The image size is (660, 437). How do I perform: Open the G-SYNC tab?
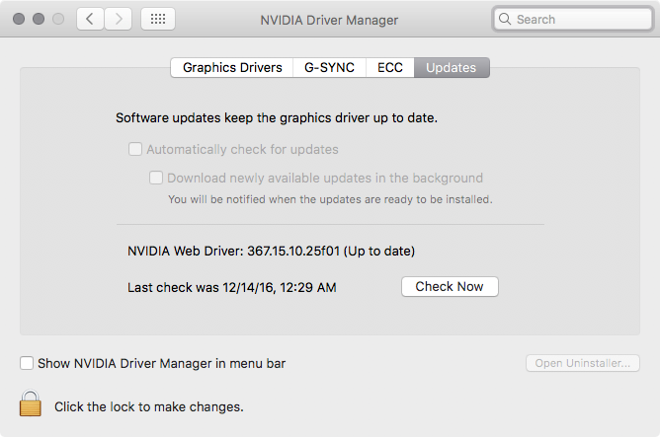[x=330, y=68]
